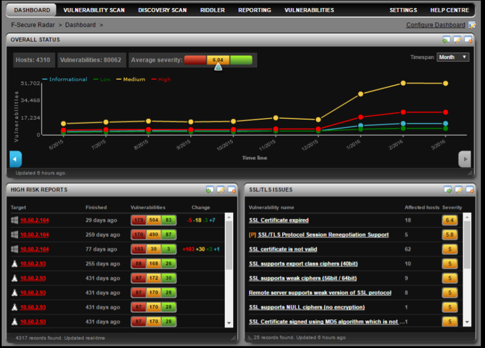This screenshot has width=485, height=348.
Task: Click the Medium data point for 3/2016
Action: click(x=446, y=84)
